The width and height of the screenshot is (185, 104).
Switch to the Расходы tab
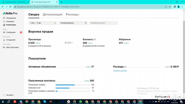coord(72,14)
